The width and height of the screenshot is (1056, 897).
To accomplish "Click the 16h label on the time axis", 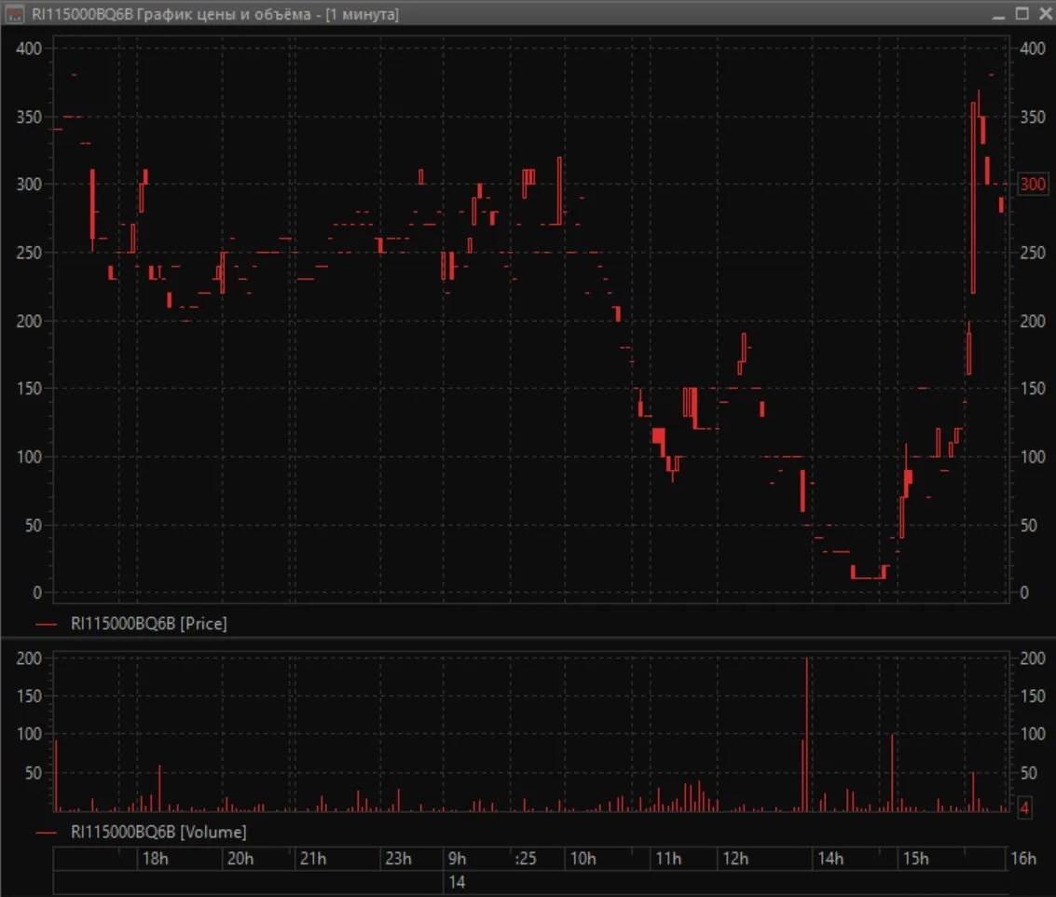I will (x=1023, y=859).
